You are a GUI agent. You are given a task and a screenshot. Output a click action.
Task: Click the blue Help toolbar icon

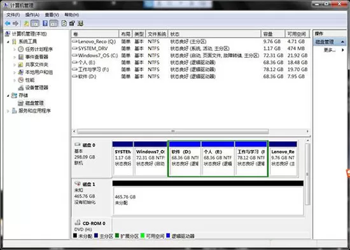point(45,23)
